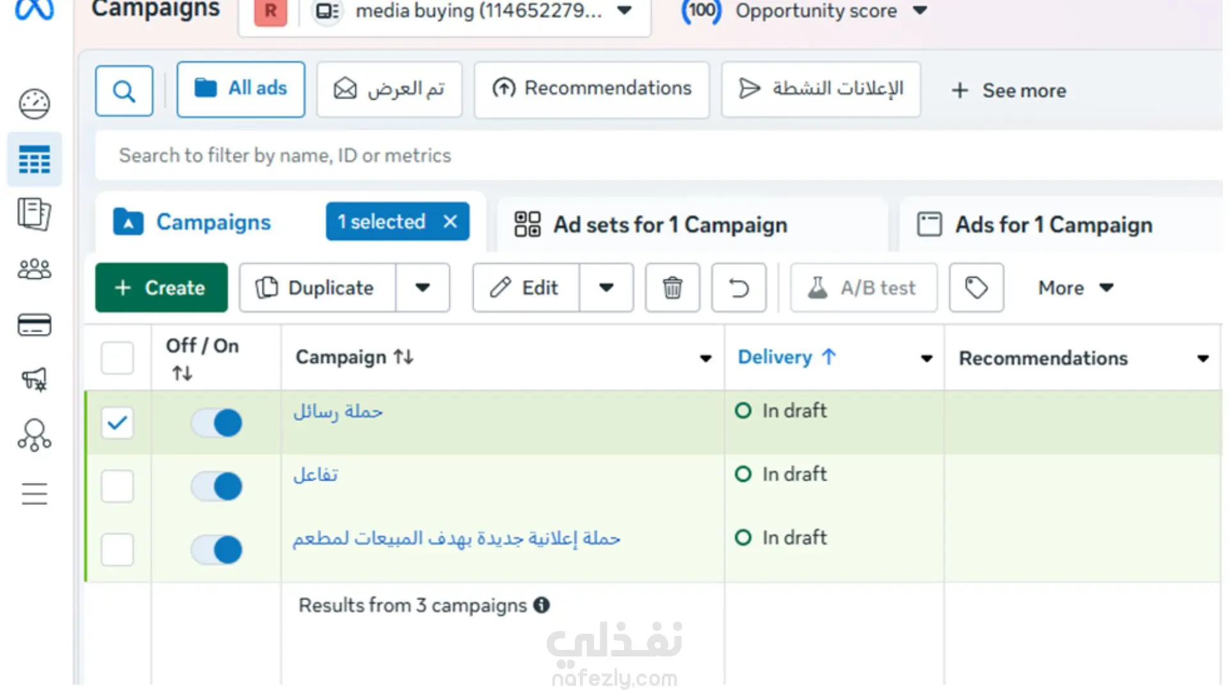
Task: Open Account overview gauge icon in sidebar
Action: 35,104
